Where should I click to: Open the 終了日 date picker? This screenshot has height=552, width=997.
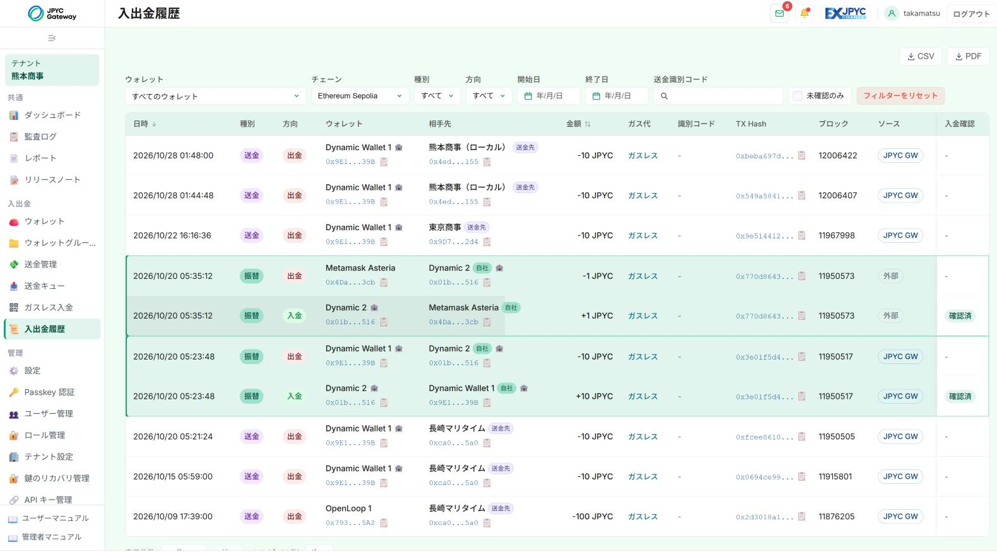click(617, 96)
